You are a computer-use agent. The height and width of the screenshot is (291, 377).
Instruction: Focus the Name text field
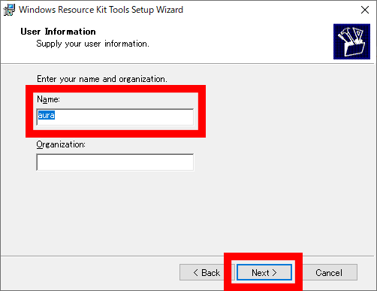115,117
